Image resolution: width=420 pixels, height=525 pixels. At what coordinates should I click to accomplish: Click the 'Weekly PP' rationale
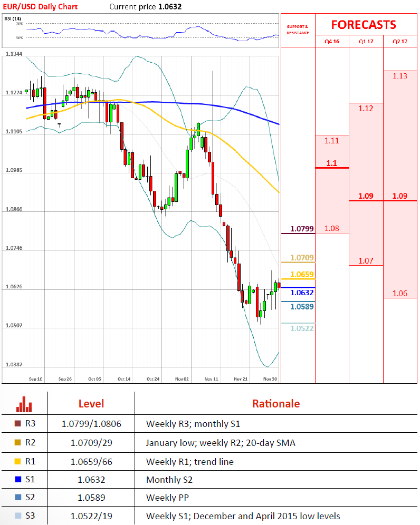pos(167,498)
